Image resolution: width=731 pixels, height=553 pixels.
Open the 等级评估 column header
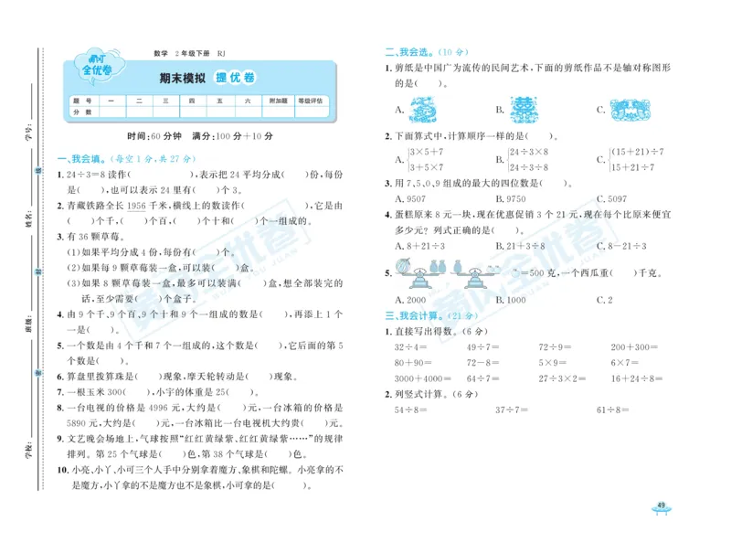pyautogui.click(x=309, y=99)
